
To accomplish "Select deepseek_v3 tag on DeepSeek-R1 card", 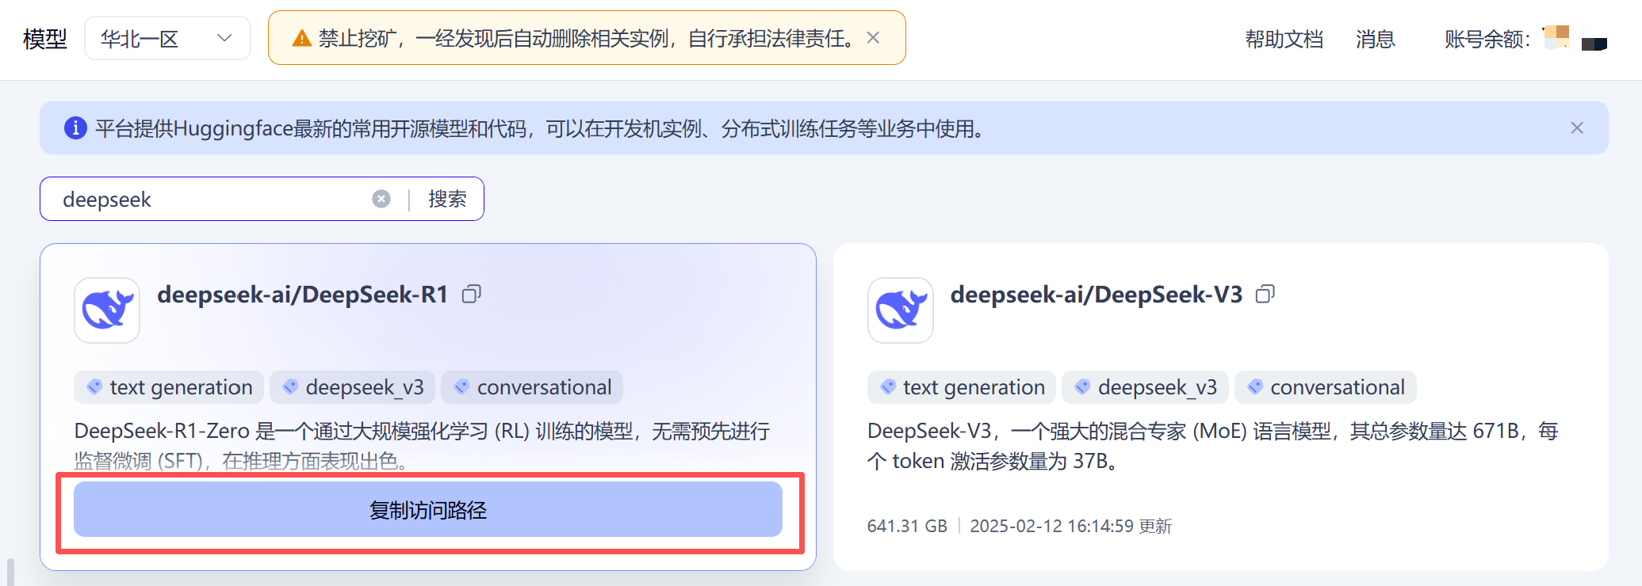I will tap(353, 387).
